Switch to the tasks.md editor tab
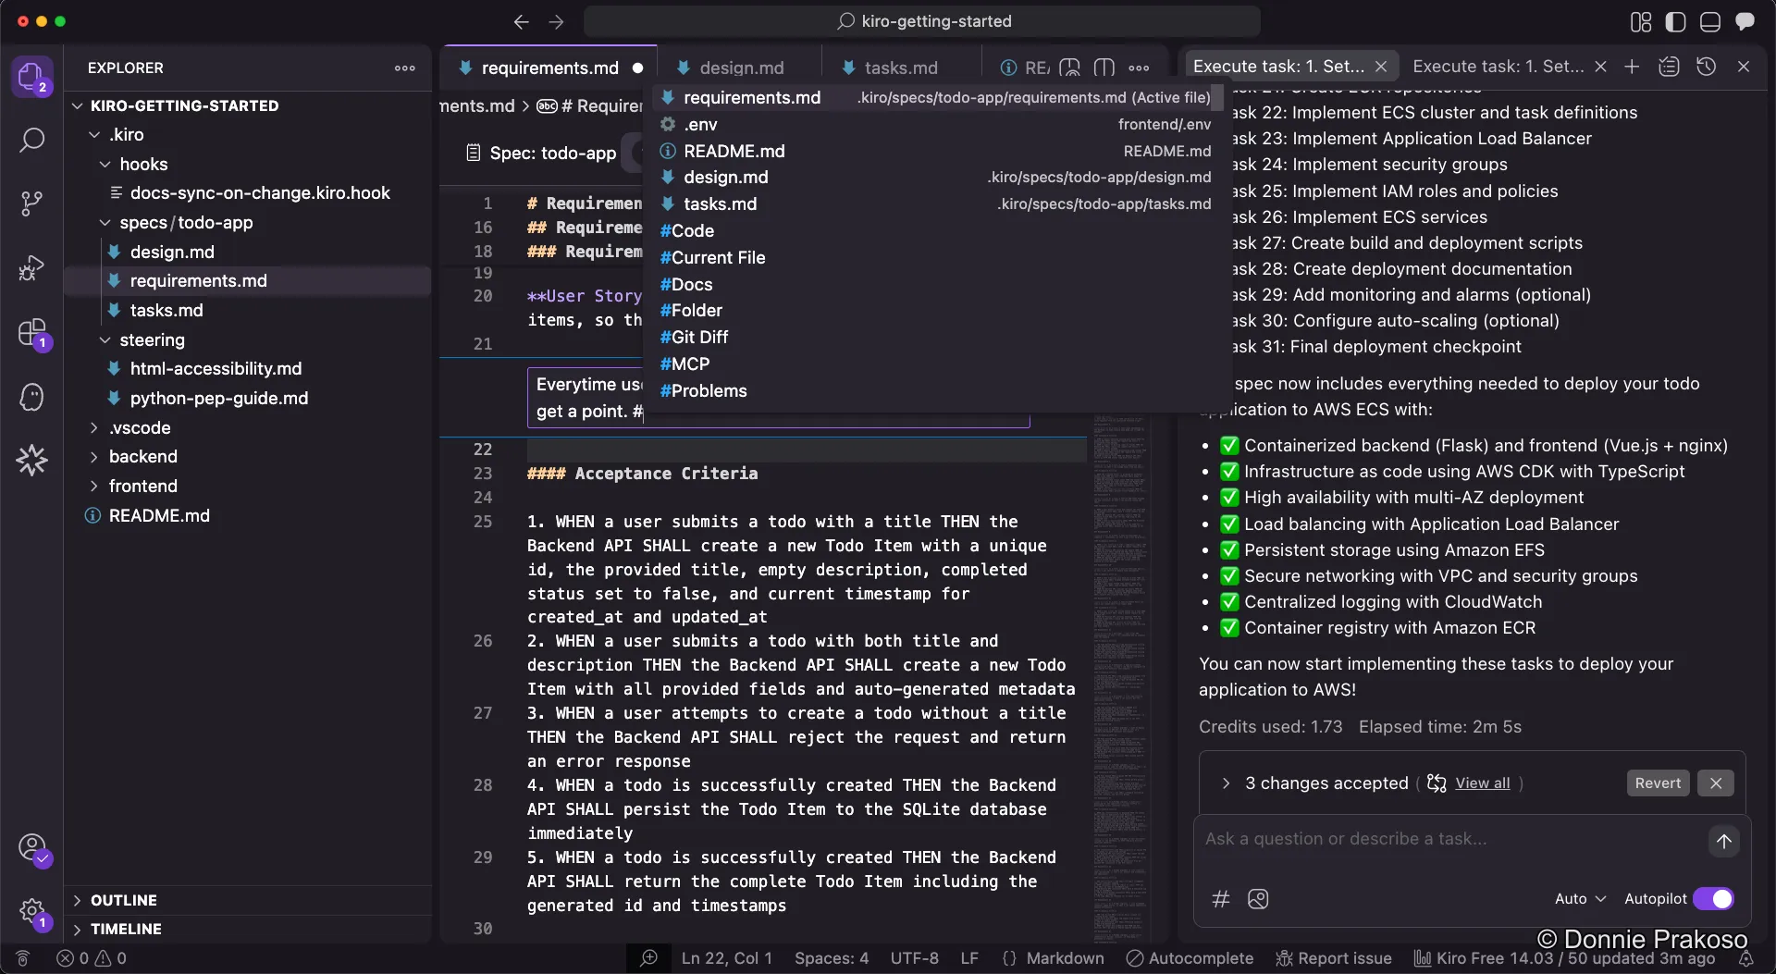Image resolution: width=1776 pixels, height=974 pixels. point(900,67)
